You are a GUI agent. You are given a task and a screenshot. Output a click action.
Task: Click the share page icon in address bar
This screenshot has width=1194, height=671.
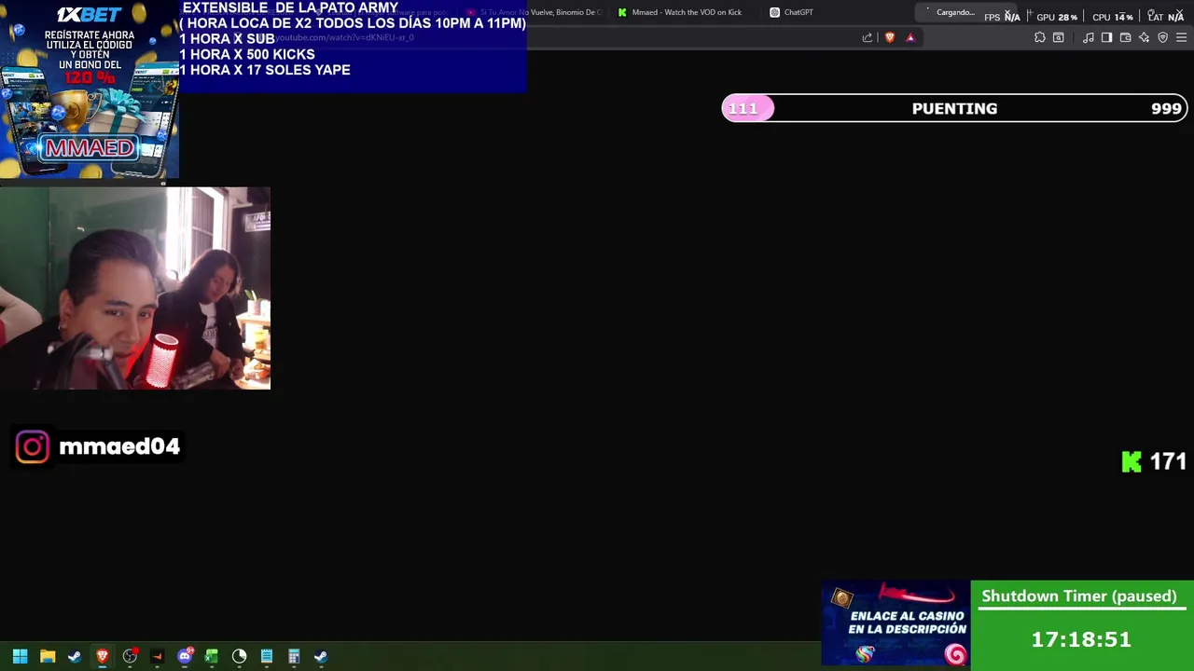(868, 37)
